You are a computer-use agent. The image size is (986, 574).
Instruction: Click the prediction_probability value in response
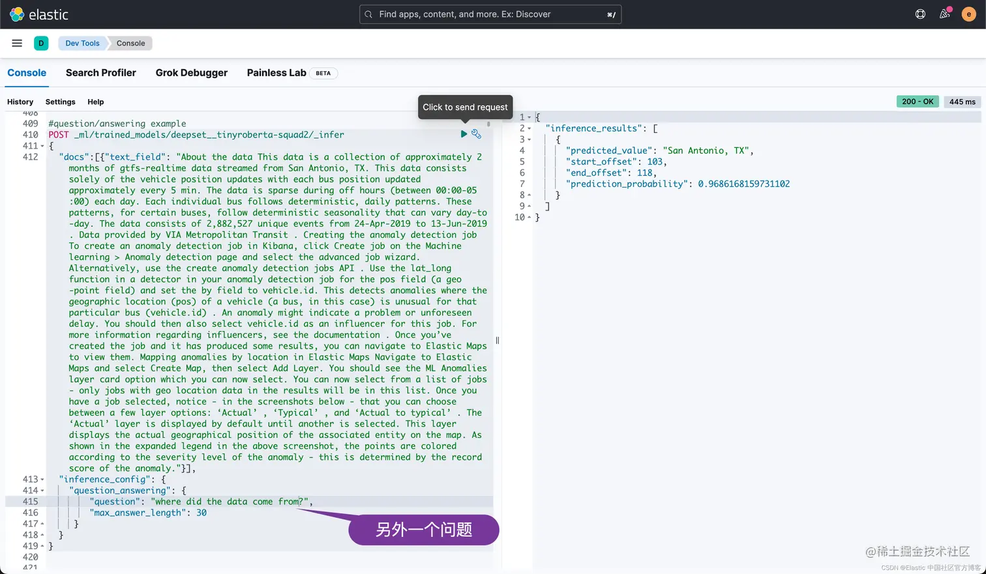744,184
